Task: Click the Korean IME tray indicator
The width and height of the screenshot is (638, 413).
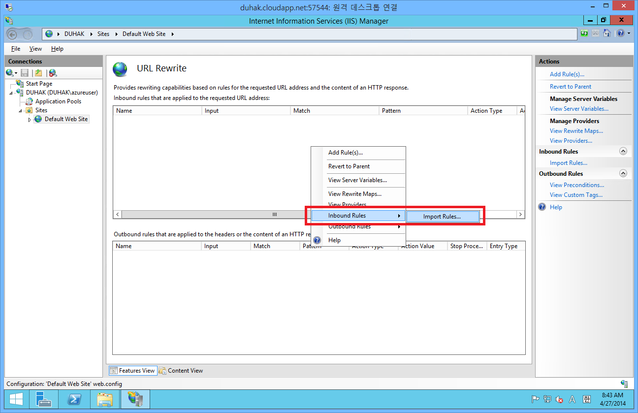Action: [586, 399]
